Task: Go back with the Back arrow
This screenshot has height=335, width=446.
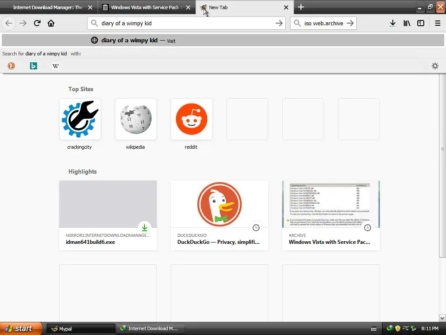Action: [9, 23]
